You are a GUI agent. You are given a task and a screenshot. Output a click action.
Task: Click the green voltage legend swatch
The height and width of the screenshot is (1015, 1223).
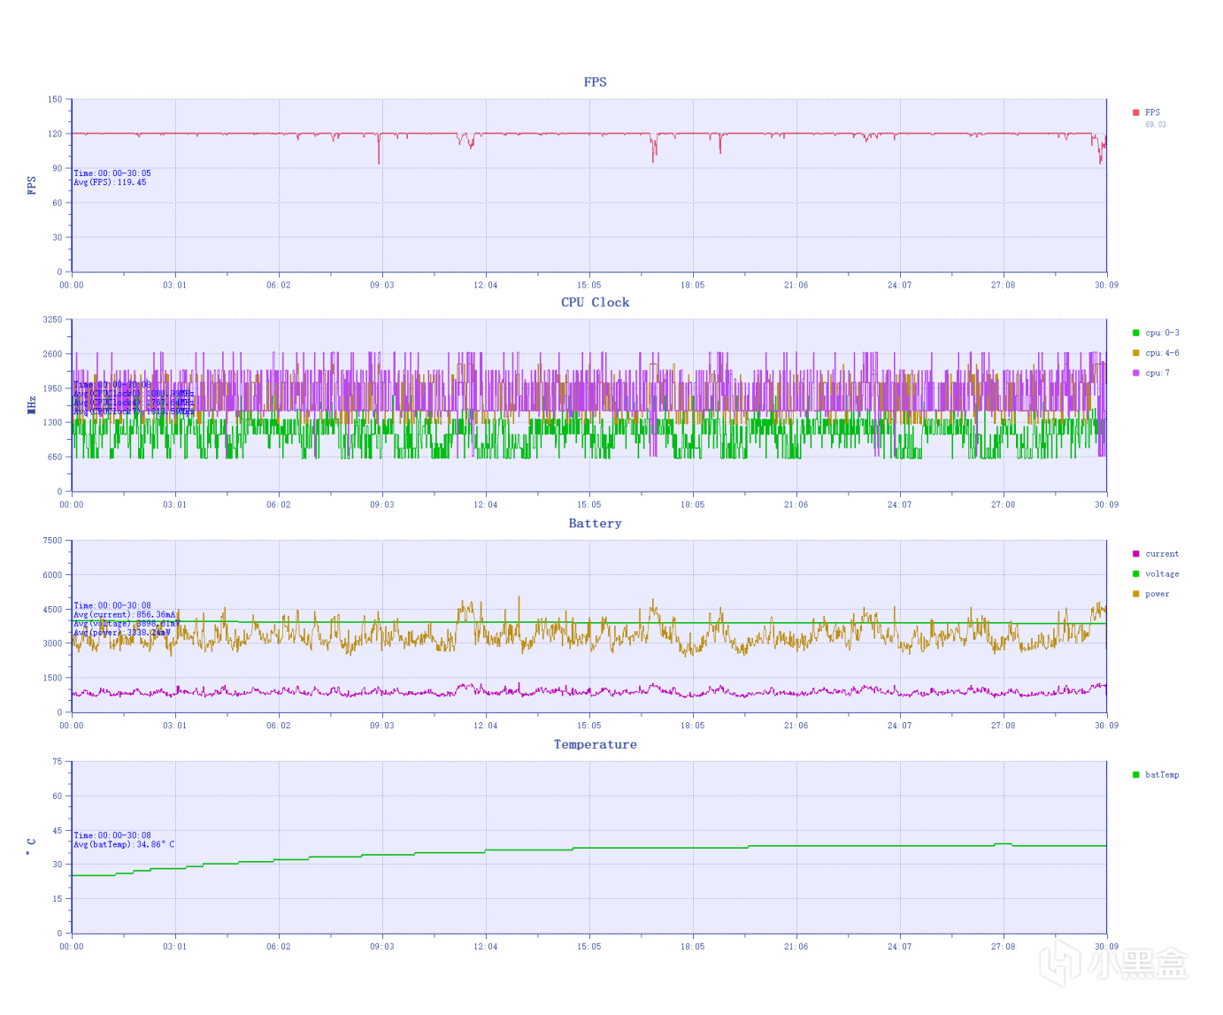1135,573
